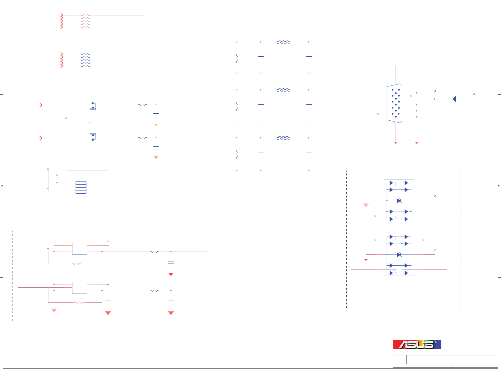Click the ASUS logo in the title block
Image resolution: width=501 pixels, height=372 pixels.
pos(417,344)
